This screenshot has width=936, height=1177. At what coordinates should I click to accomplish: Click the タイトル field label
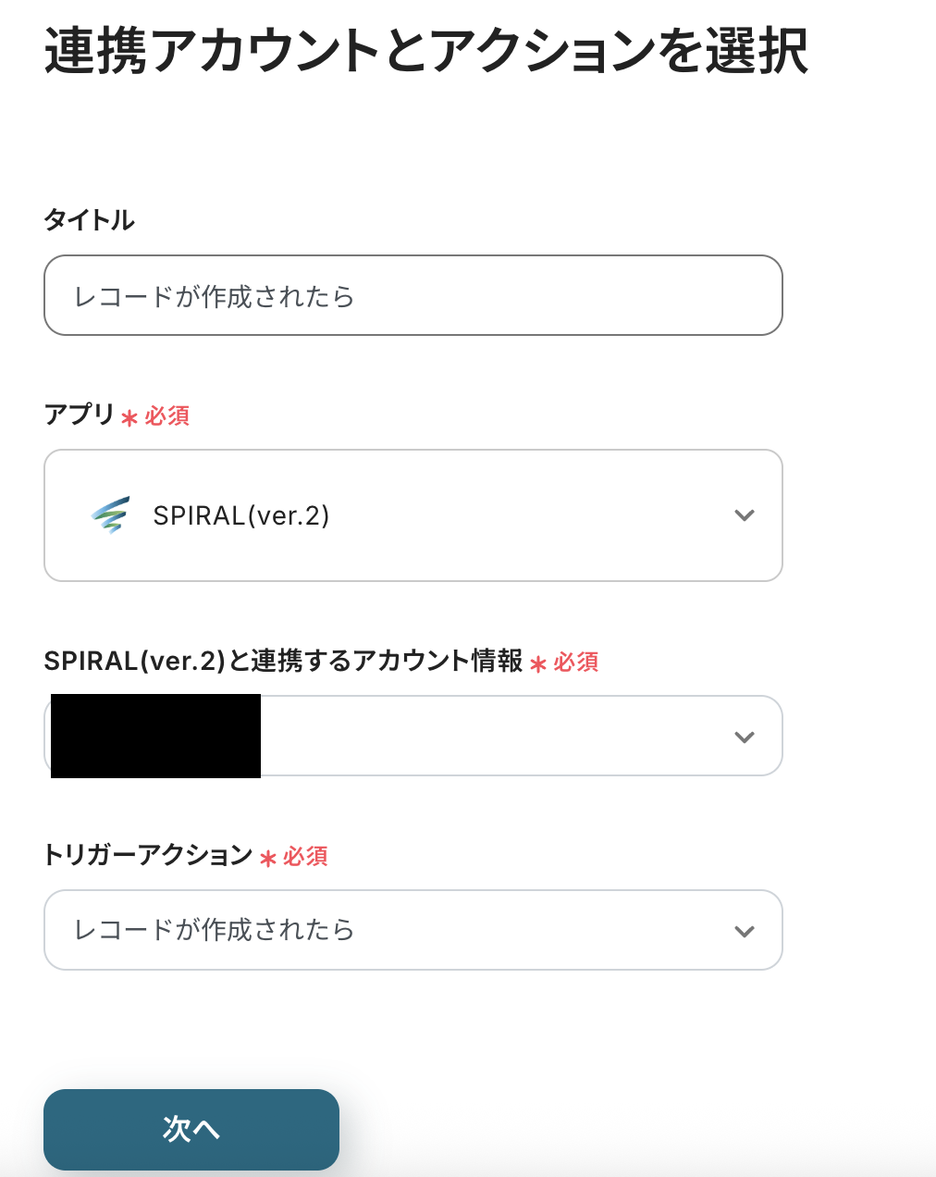point(90,220)
